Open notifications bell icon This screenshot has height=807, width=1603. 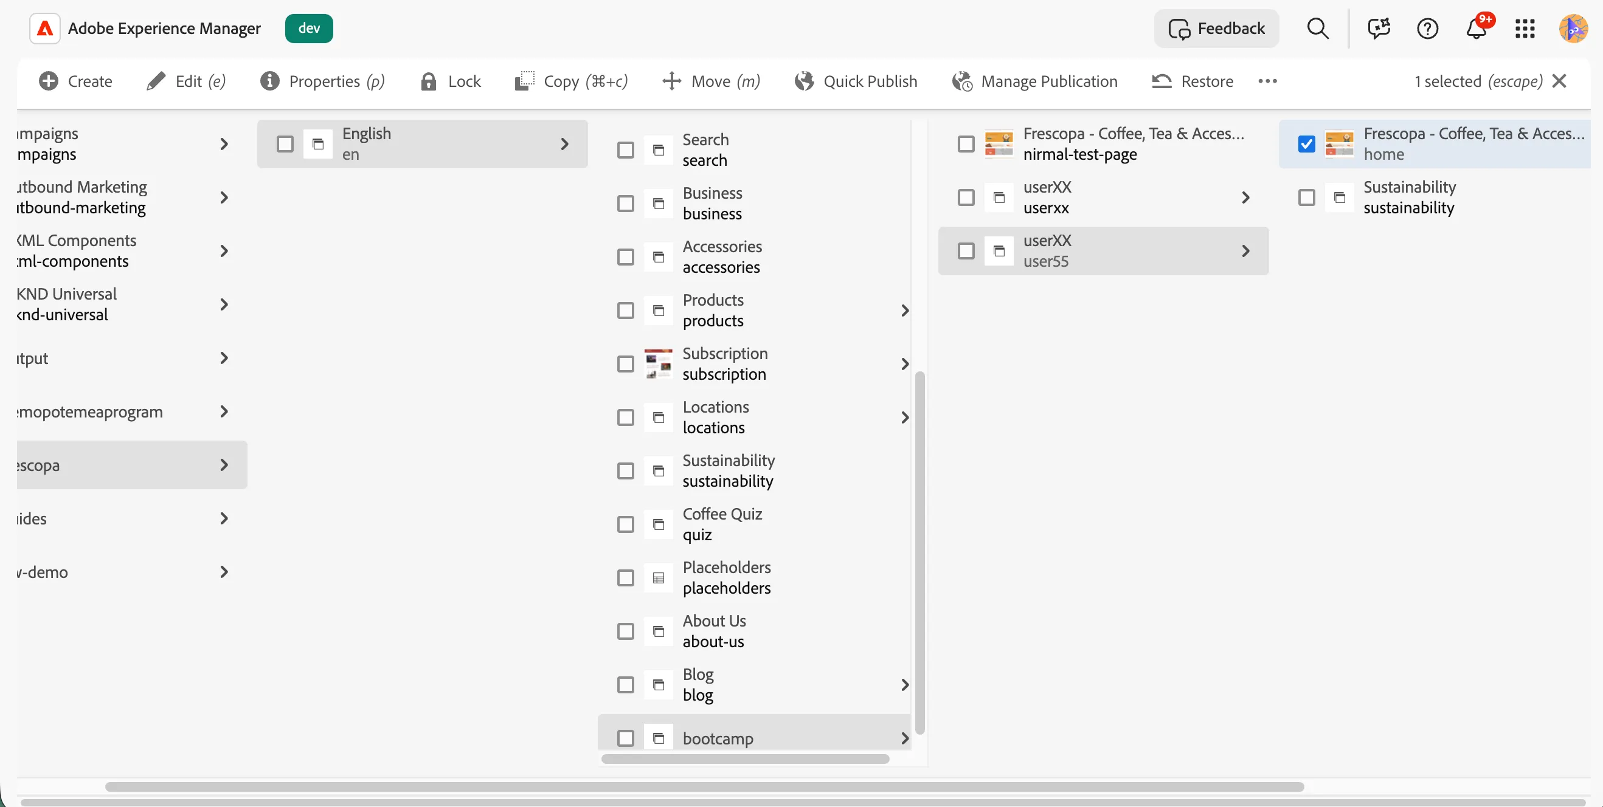1477,29
